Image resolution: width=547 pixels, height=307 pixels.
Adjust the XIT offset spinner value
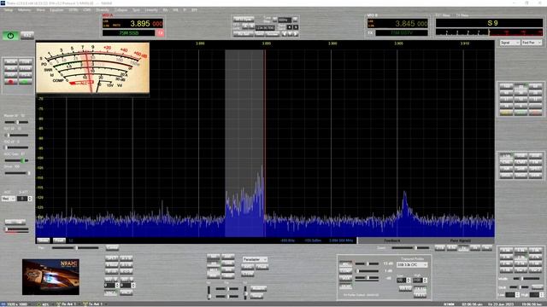[127, 285]
